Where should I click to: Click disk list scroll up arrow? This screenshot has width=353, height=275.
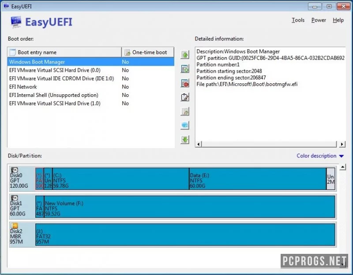tap(342, 167)
